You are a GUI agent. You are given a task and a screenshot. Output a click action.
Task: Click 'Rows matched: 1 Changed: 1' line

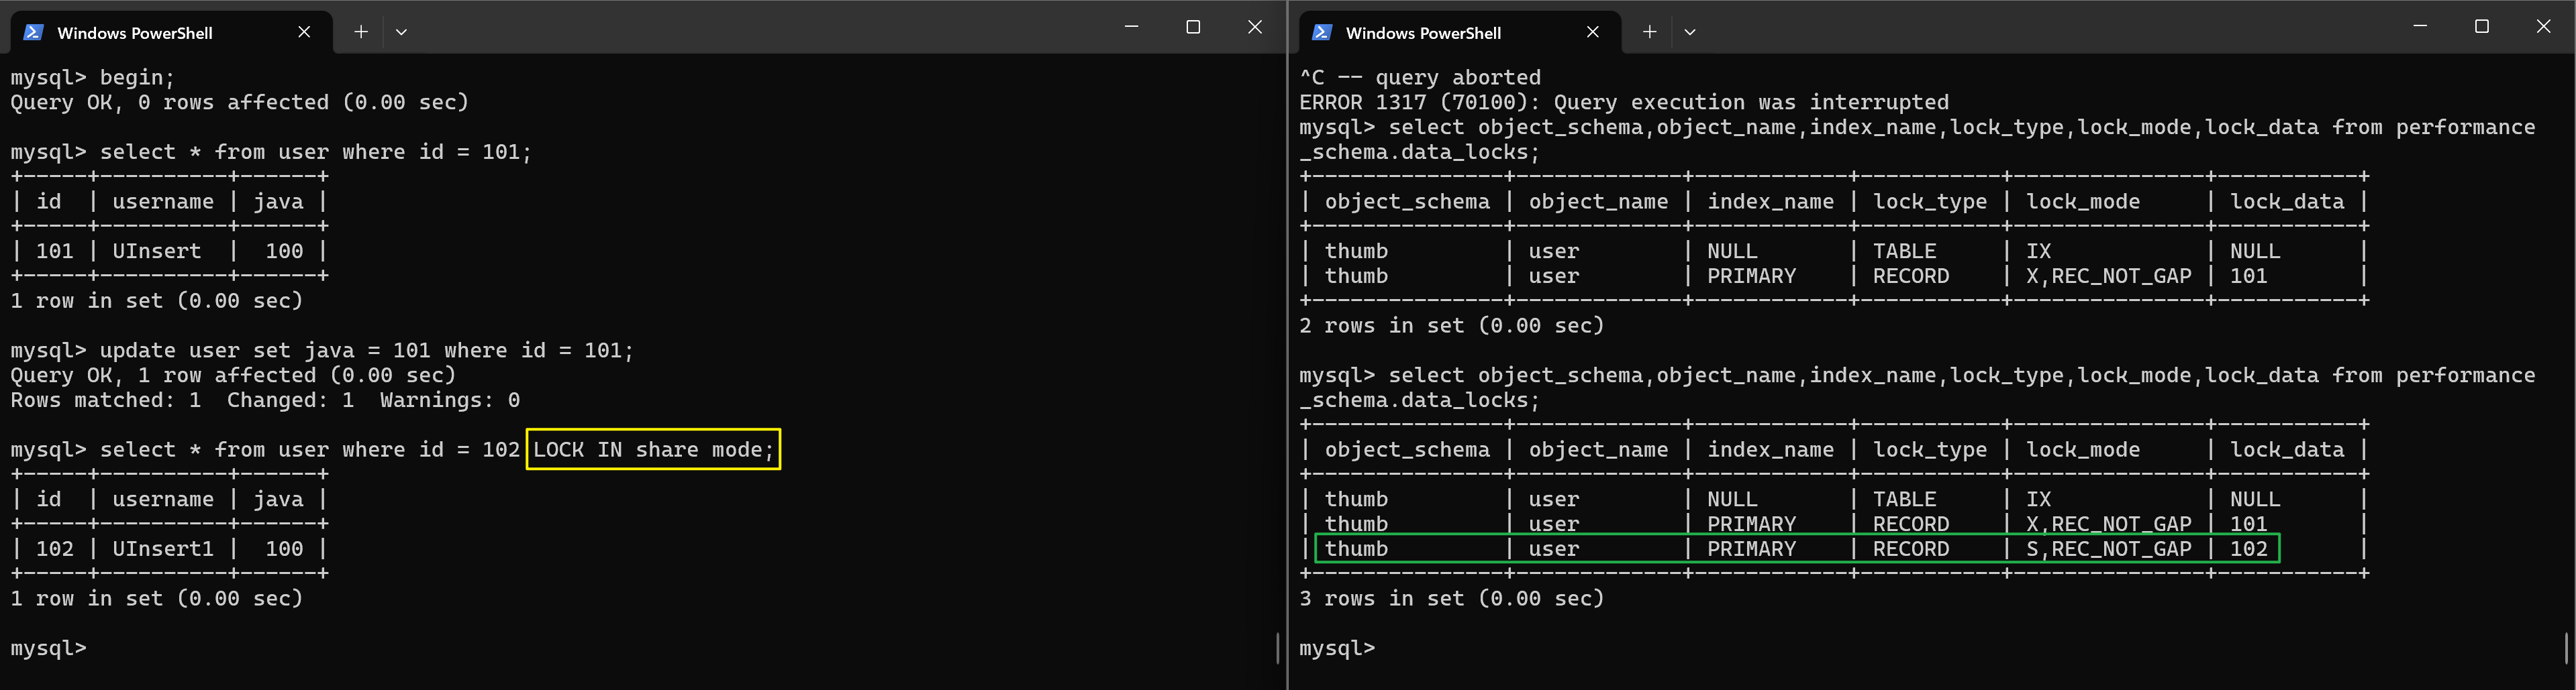point(265,400)
